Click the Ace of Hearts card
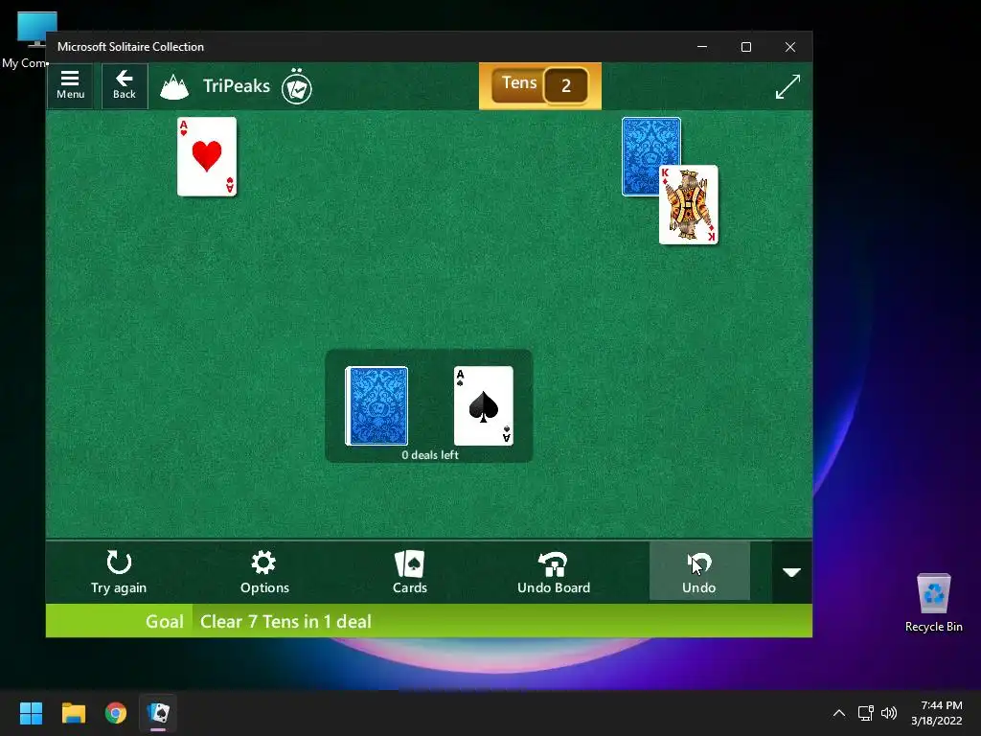This screenshot has height=736, width=981. 207,156
